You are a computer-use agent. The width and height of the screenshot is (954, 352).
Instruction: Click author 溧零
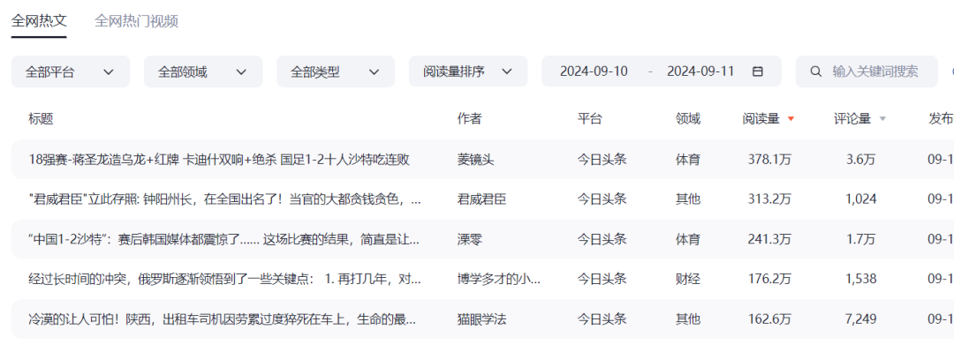[x=469, y=240]
